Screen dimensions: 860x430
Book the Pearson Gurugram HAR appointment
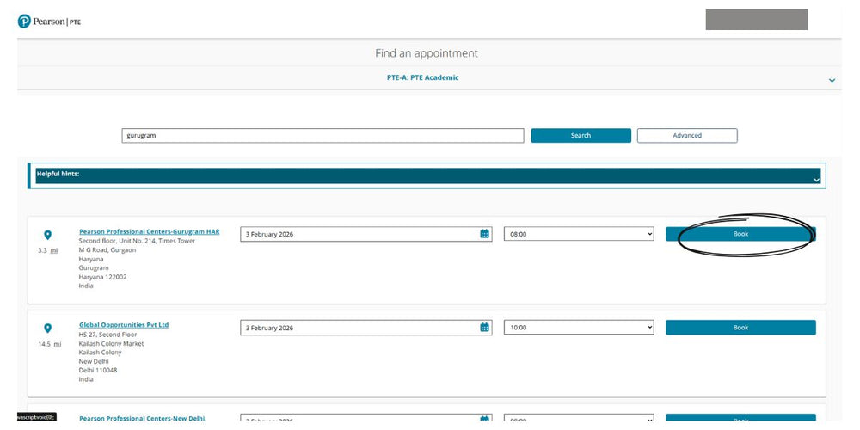click(x=740, y=234)
